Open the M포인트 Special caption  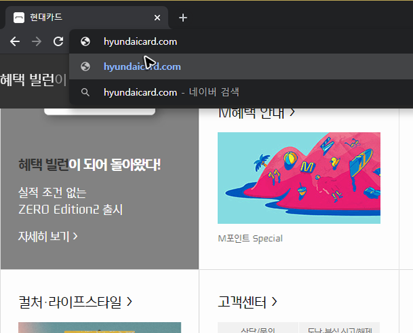(250, 239)
